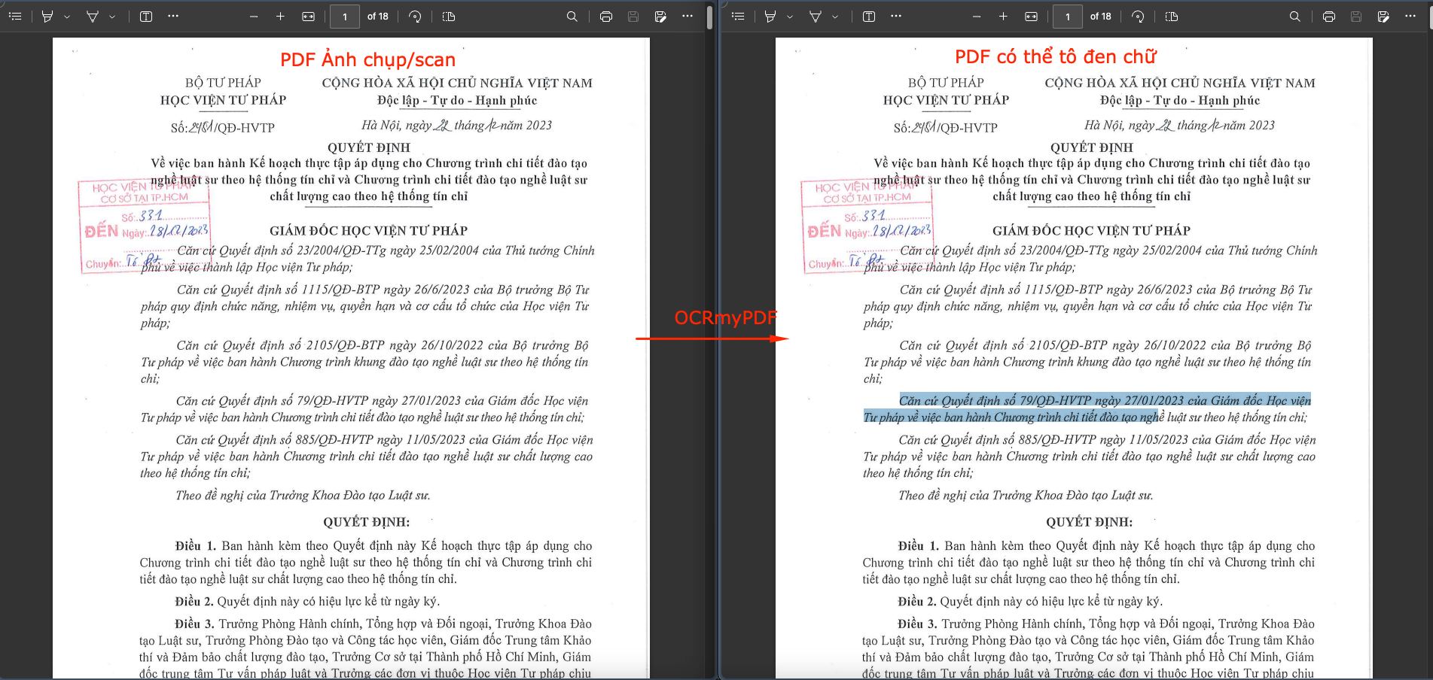
Task: Expand Draw pen options in right PDF window
Action: point(835,17)
